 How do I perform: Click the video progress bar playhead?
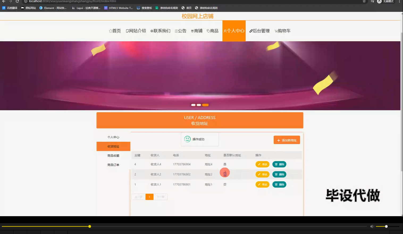pyautogui.click(x=89, y=226)
